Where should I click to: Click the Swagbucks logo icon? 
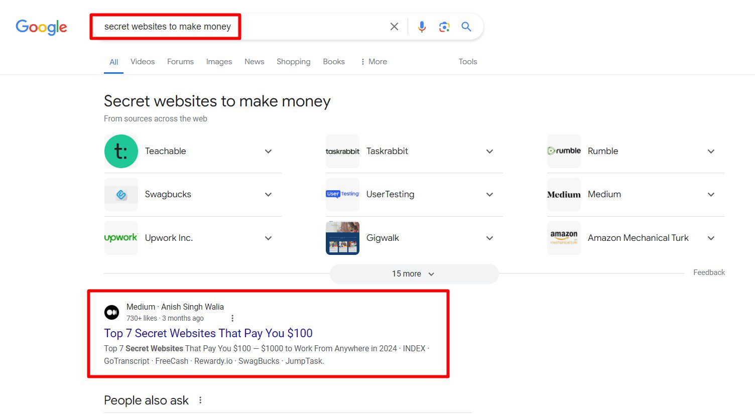[121, 195]
